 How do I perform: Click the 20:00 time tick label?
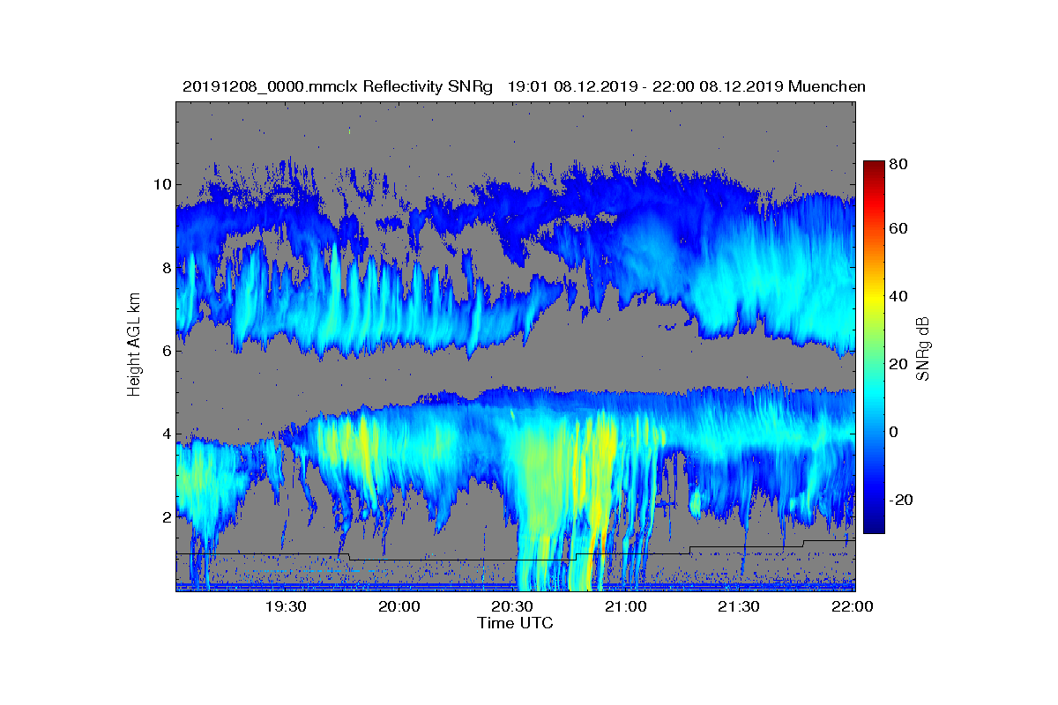click(x=399, y=606)
